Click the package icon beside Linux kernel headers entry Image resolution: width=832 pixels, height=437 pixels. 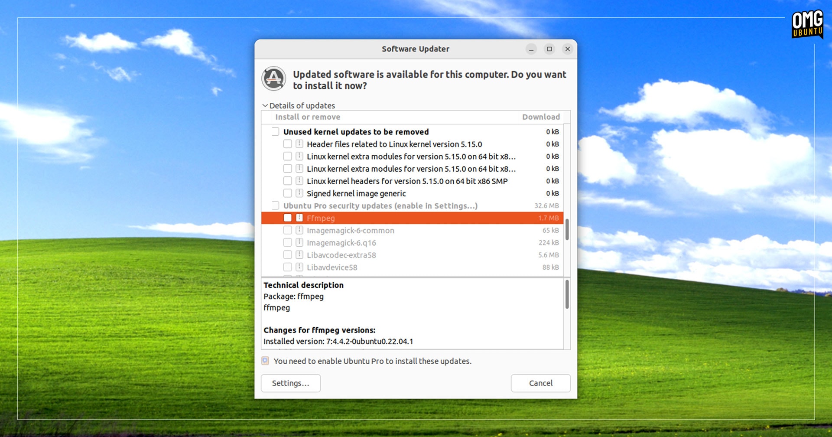(299, 181)
